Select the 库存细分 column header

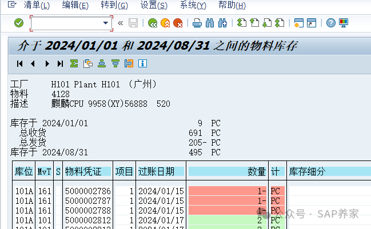click(x=330, y=171)
